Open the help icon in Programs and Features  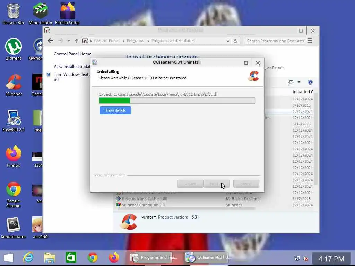coord(310,82)
